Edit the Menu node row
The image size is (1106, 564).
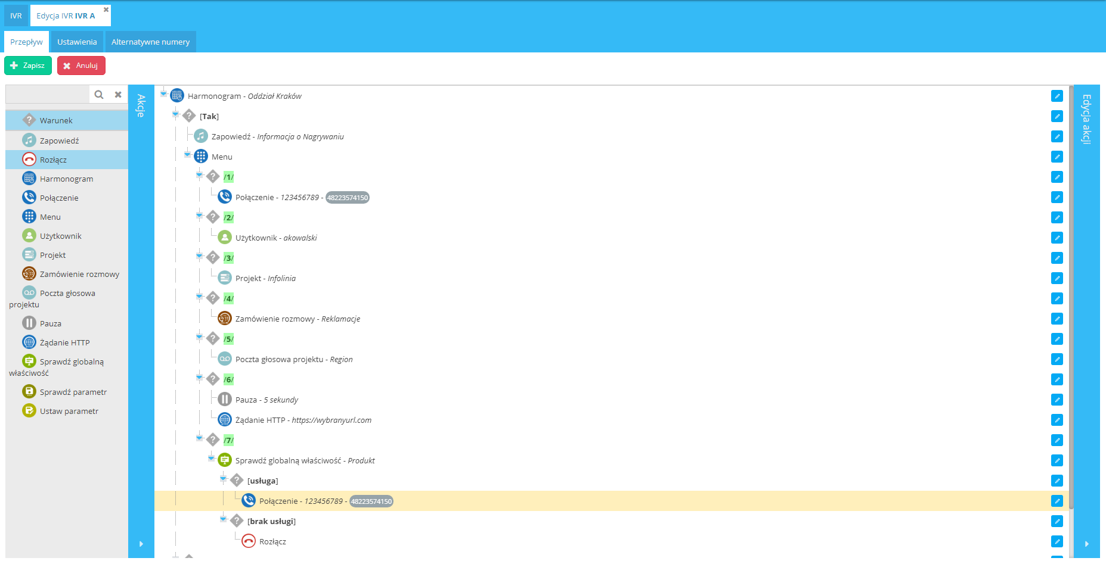tap(1057, 157)
